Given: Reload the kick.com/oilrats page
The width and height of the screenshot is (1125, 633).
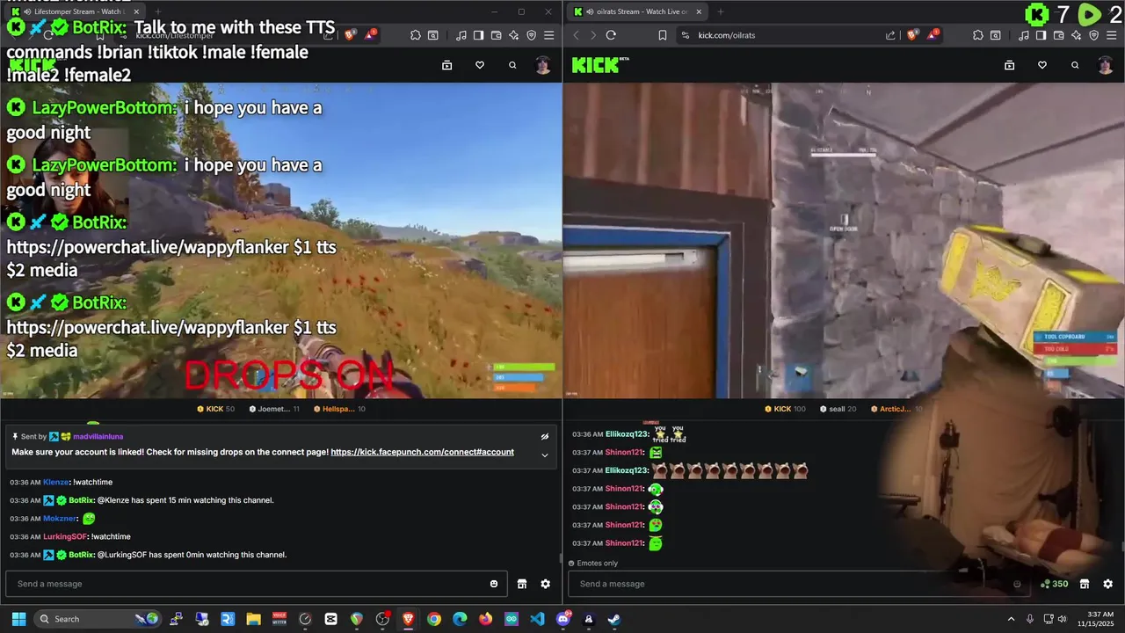Looking at the screenshot, I should (611, 35).
